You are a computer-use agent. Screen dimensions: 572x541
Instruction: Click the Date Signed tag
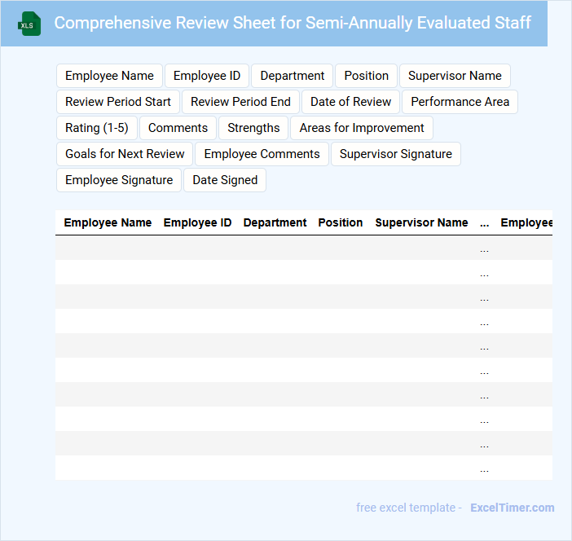click(x=225, y=180)
